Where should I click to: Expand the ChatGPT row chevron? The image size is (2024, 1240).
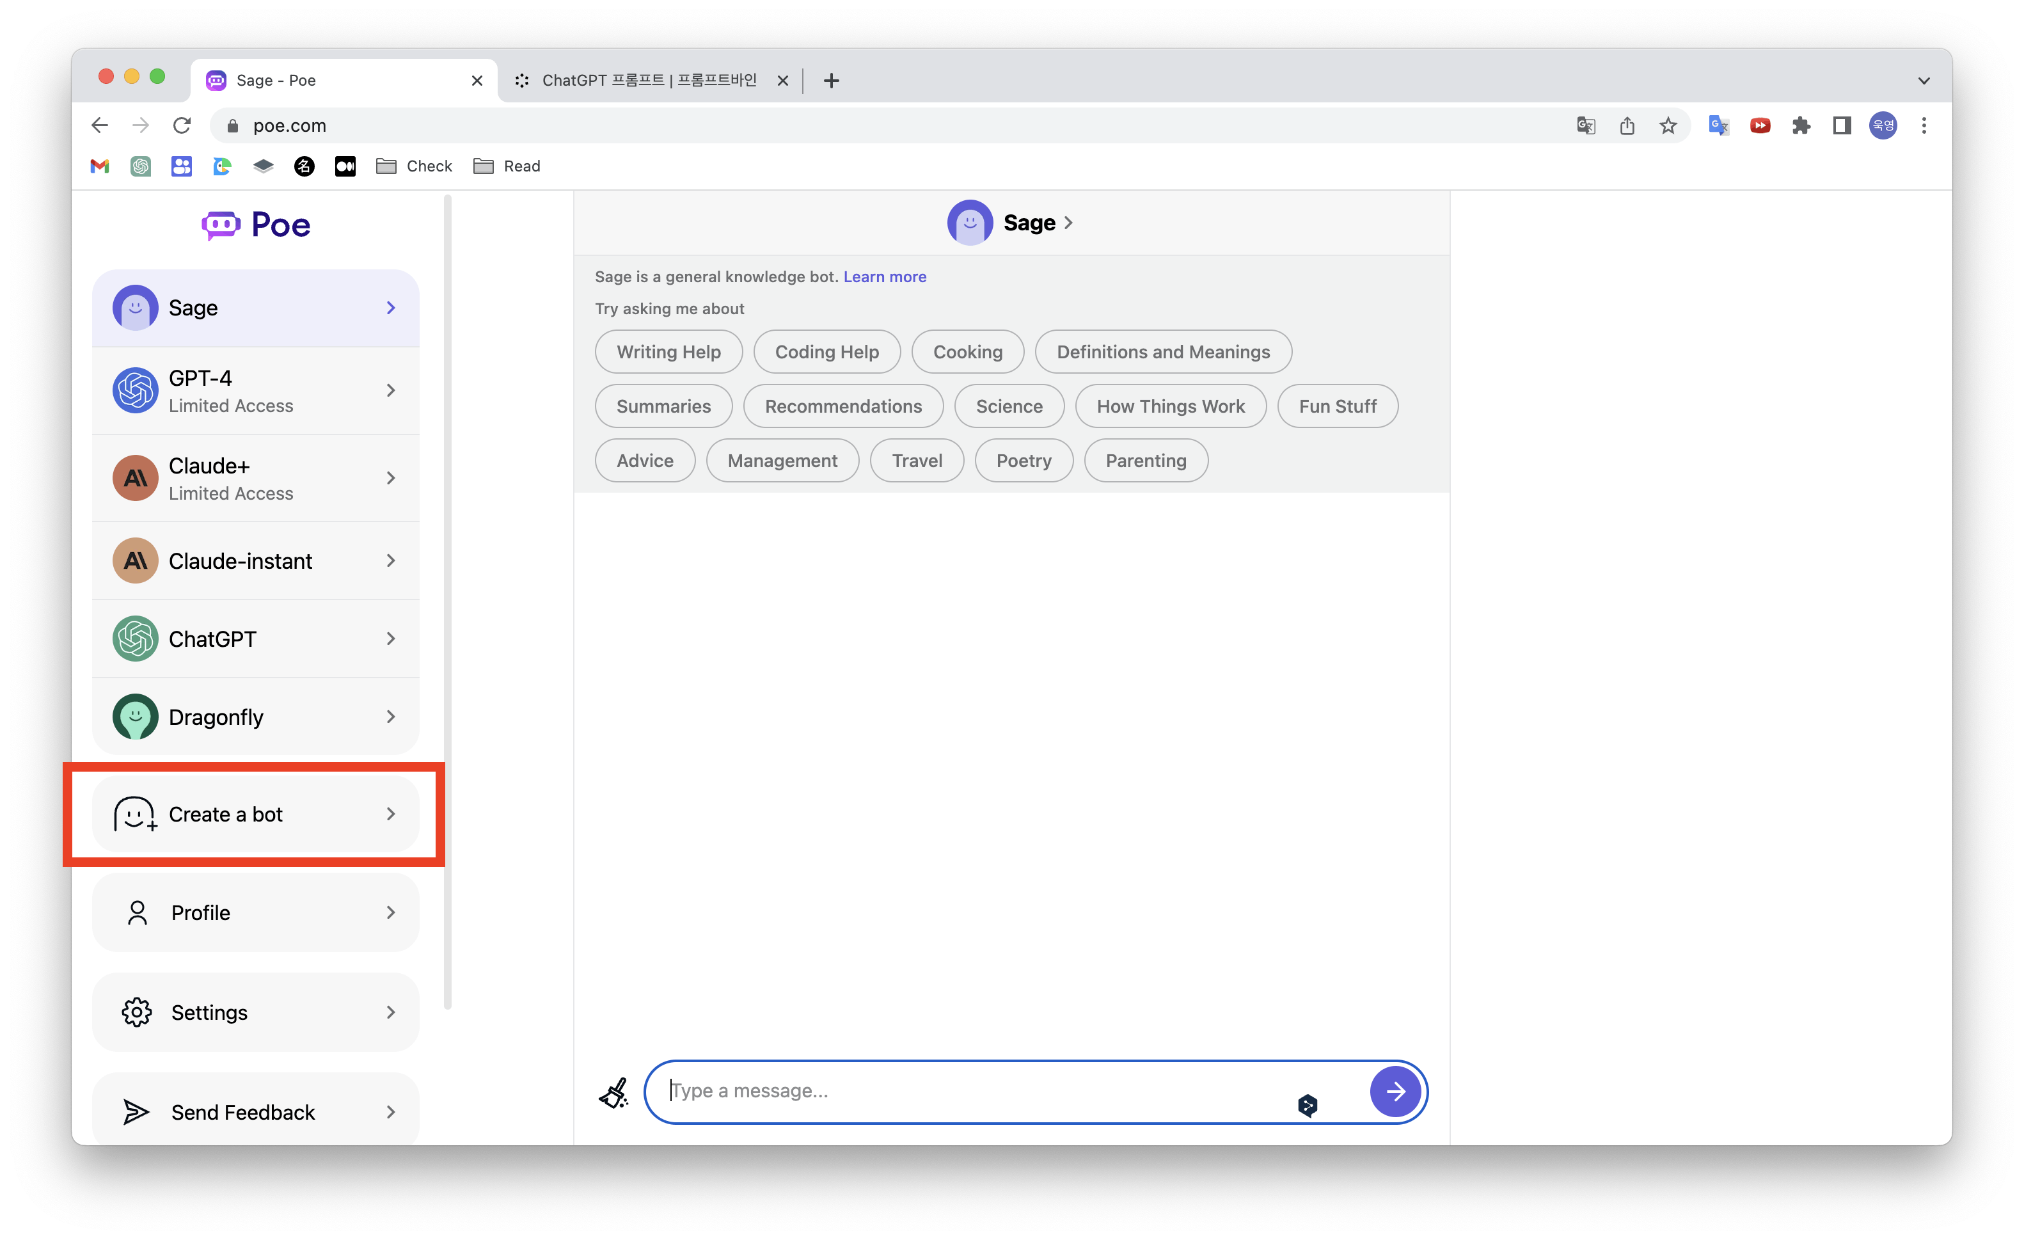tap(391, 639)
